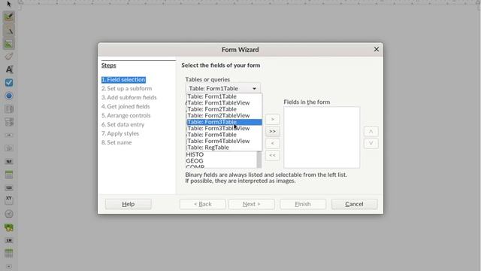This screenshot has width=481, height=271.
Task: Select the Label tag tool
Action: [x=9, y=56]
